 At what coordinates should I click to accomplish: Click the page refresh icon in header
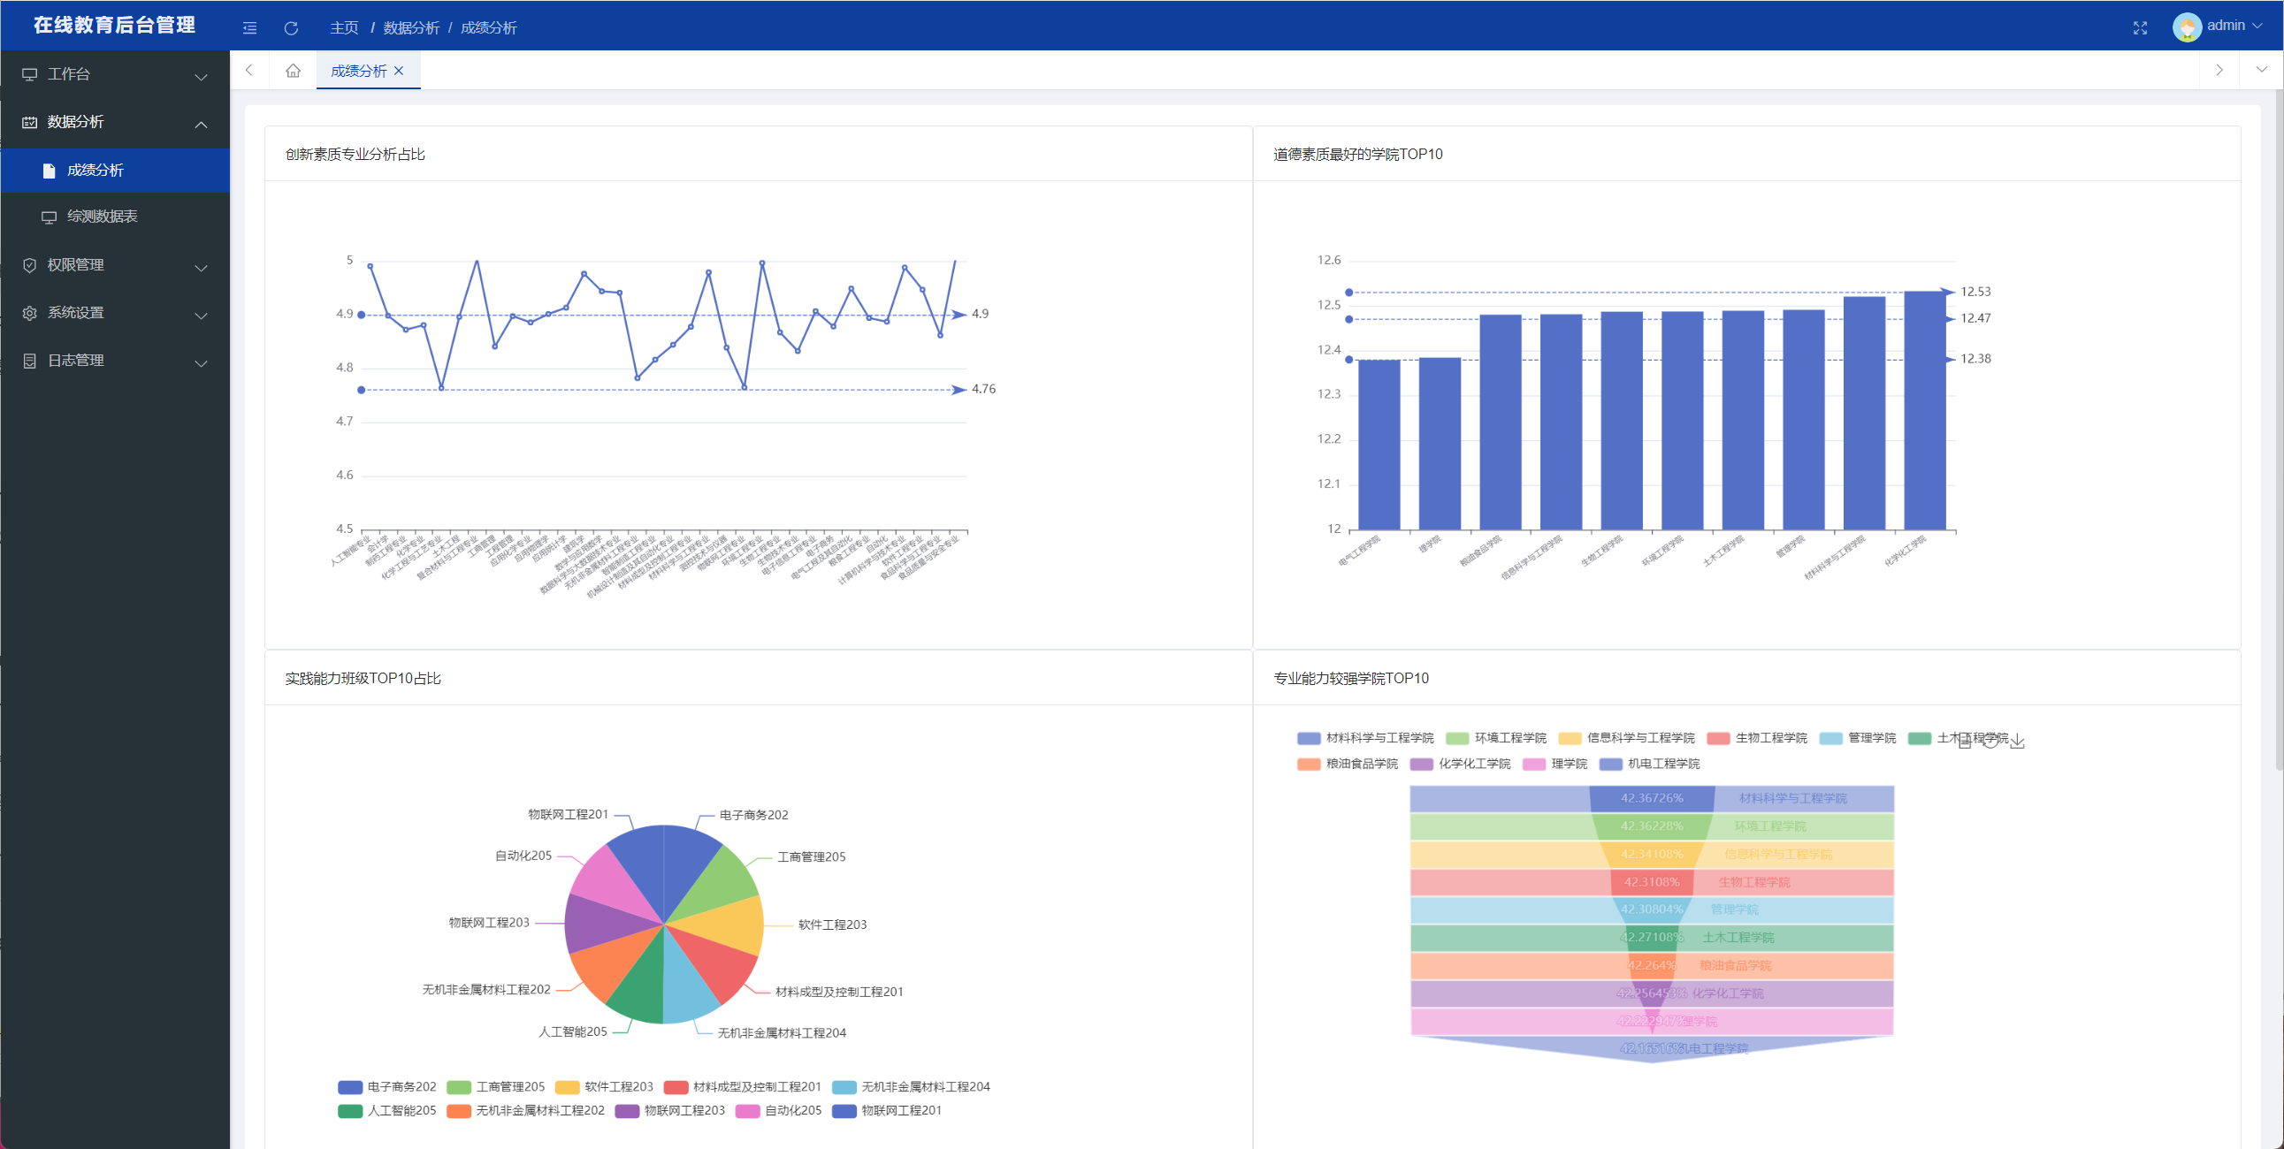pyautogui.click(x=291, y=28)
